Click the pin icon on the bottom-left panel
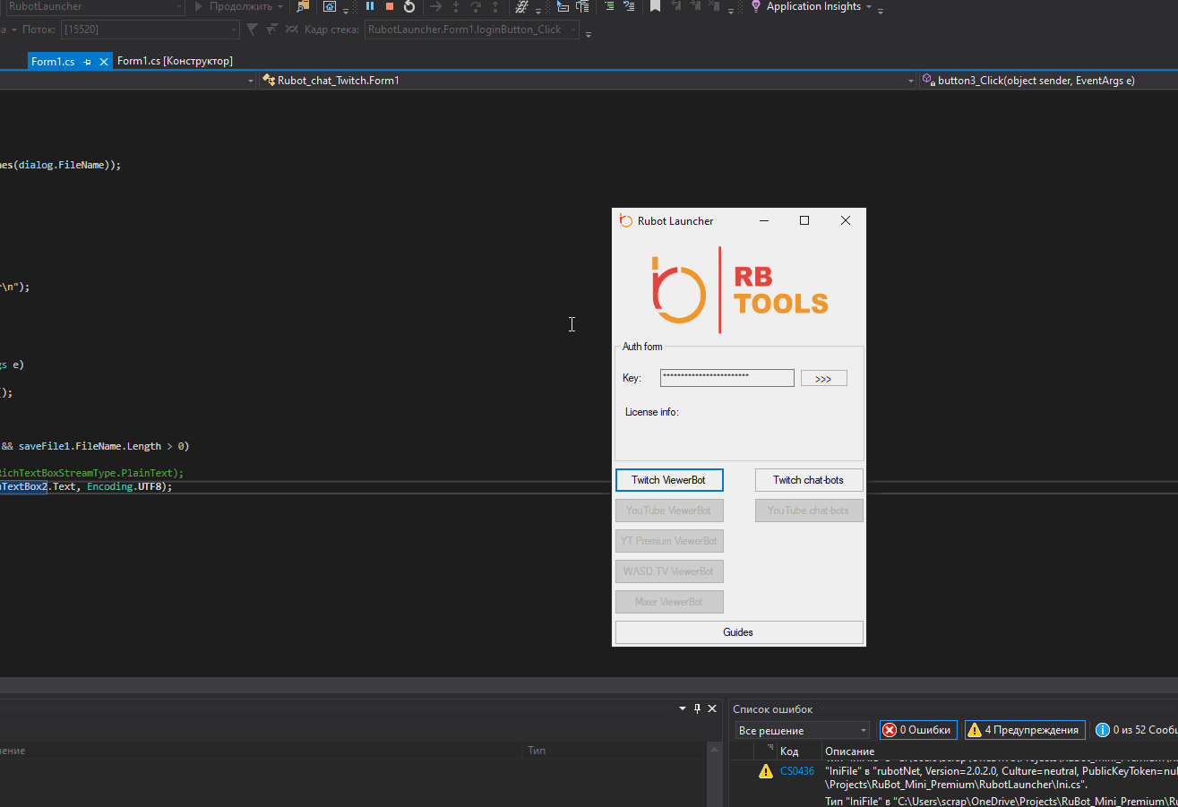Screen dimensions: 1178x807 click(x=698, y=708)
